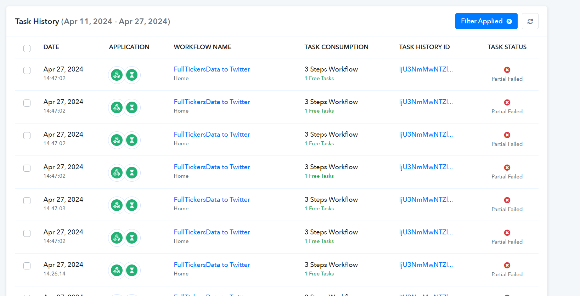Viewport: 580px width, 296px height.
Task: Click the hourglass icon in the 14:47:03 row
Action: pos(132,205)
